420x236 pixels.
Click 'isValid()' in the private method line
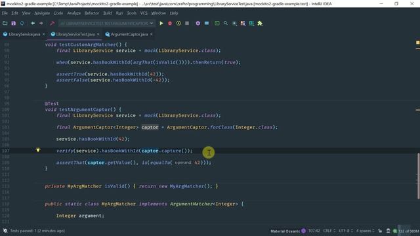point(117,186)
